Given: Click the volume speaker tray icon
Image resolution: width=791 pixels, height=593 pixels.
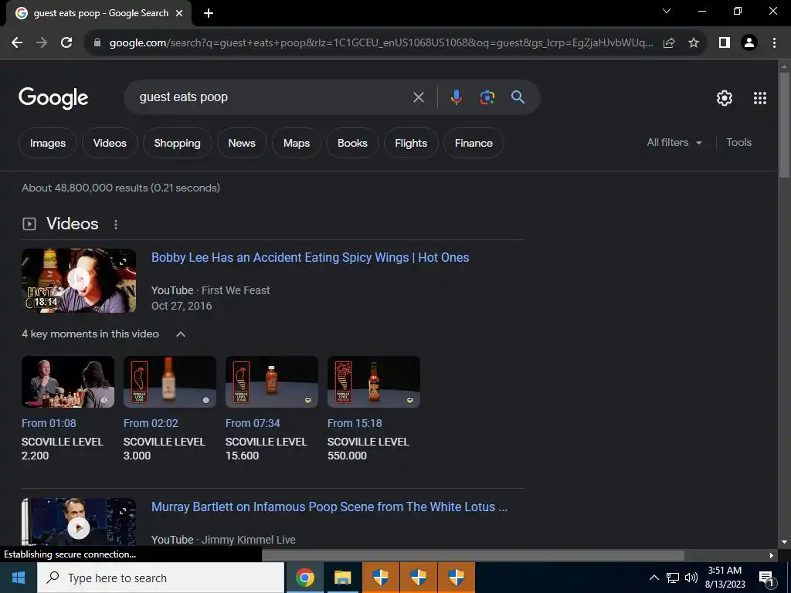Looking at the screenshot, I should pos(691,578).
